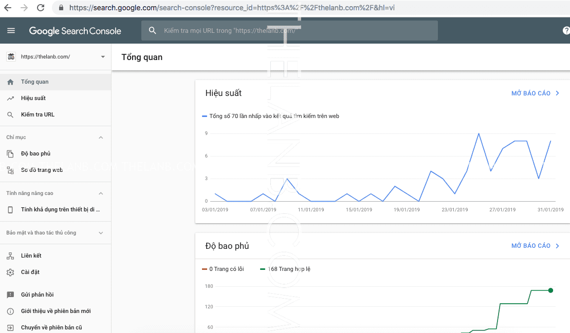Click the Liên kết network icon
Image resolution: width=570 pixels, height=333 pixels.
10,256
